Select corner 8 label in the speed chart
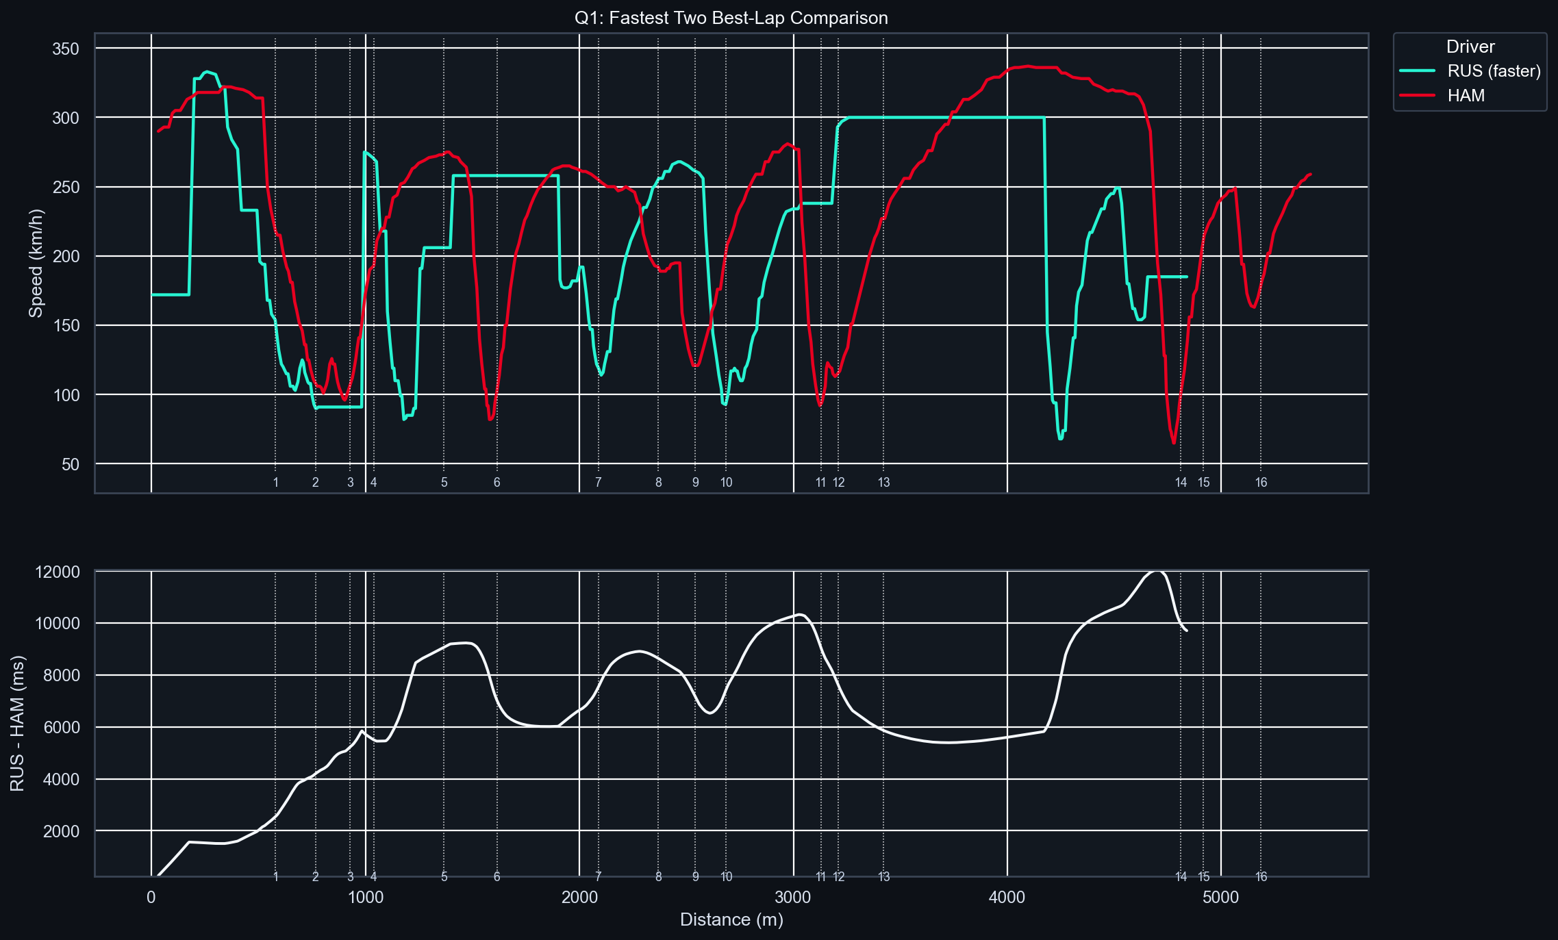This screenshot has height=940, width=1558. click(659, 482)
